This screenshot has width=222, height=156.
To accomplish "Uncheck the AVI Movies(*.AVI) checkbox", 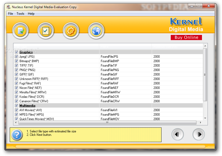I will point(16,110).
